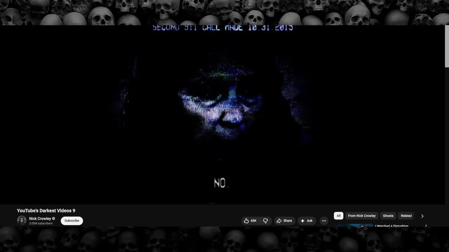Open the more actions three-dot menu
Viewport: 449px width, 252px height.
coord(324,221)
